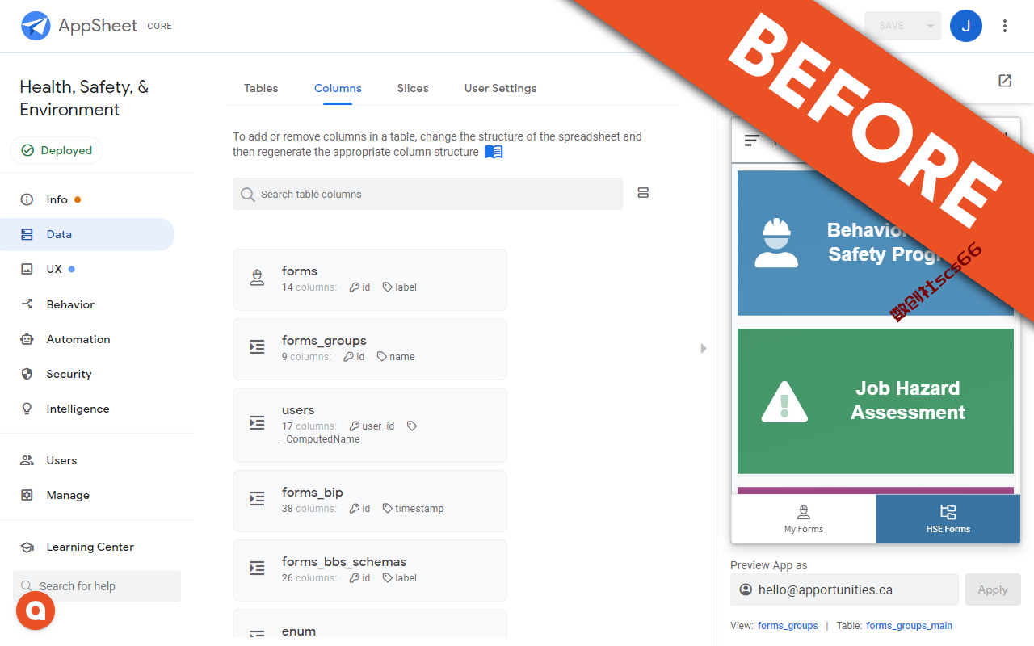The height and width of the screenshot is (646, 1034).
Task: Edit the Preview App as email field
Action: coord(844,589)
